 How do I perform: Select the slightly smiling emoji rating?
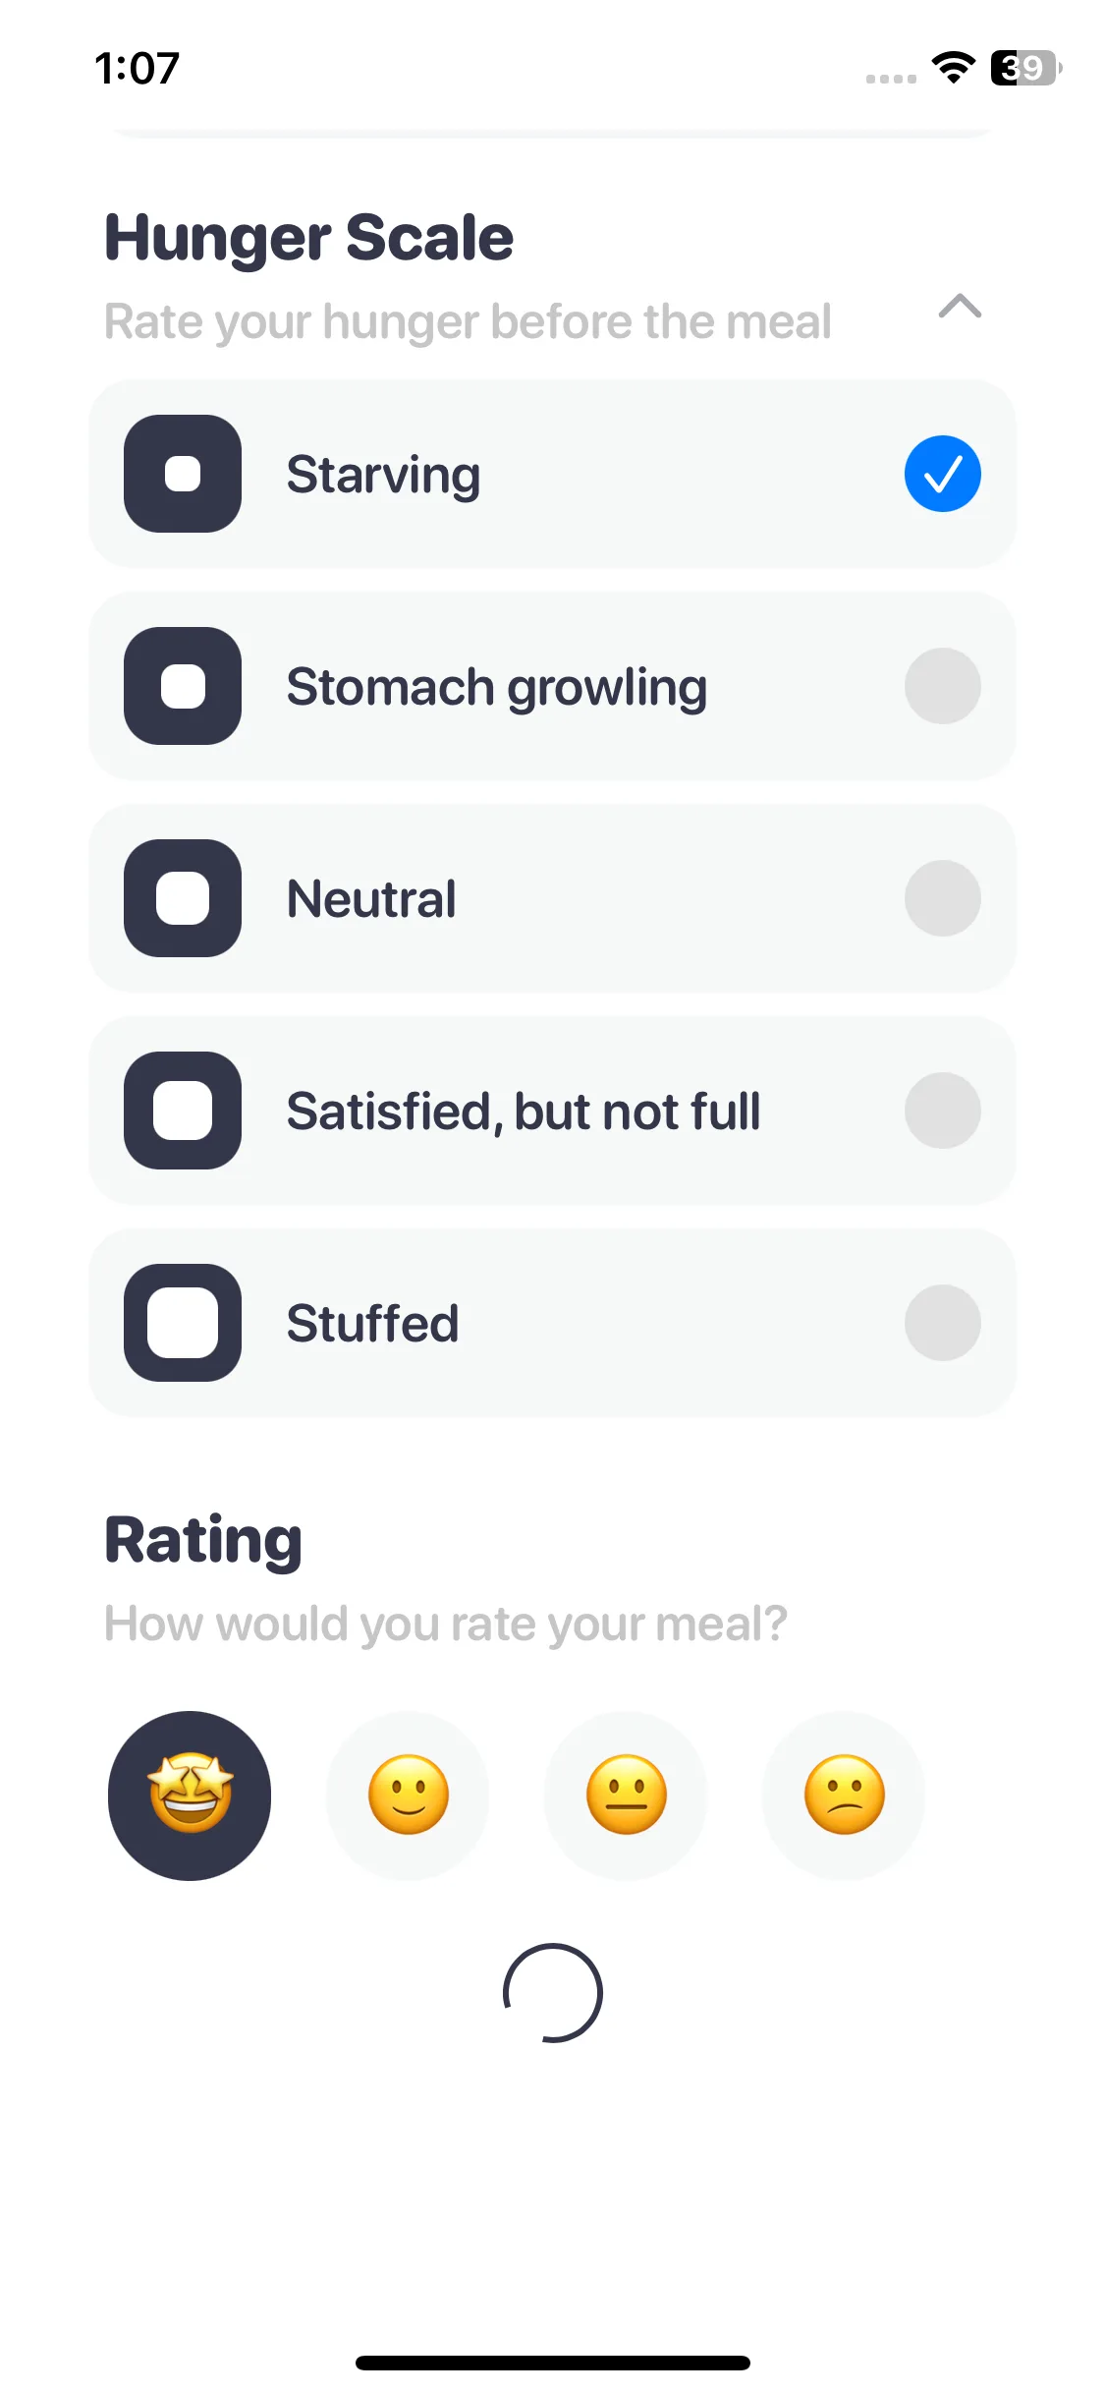point(408,1795)
